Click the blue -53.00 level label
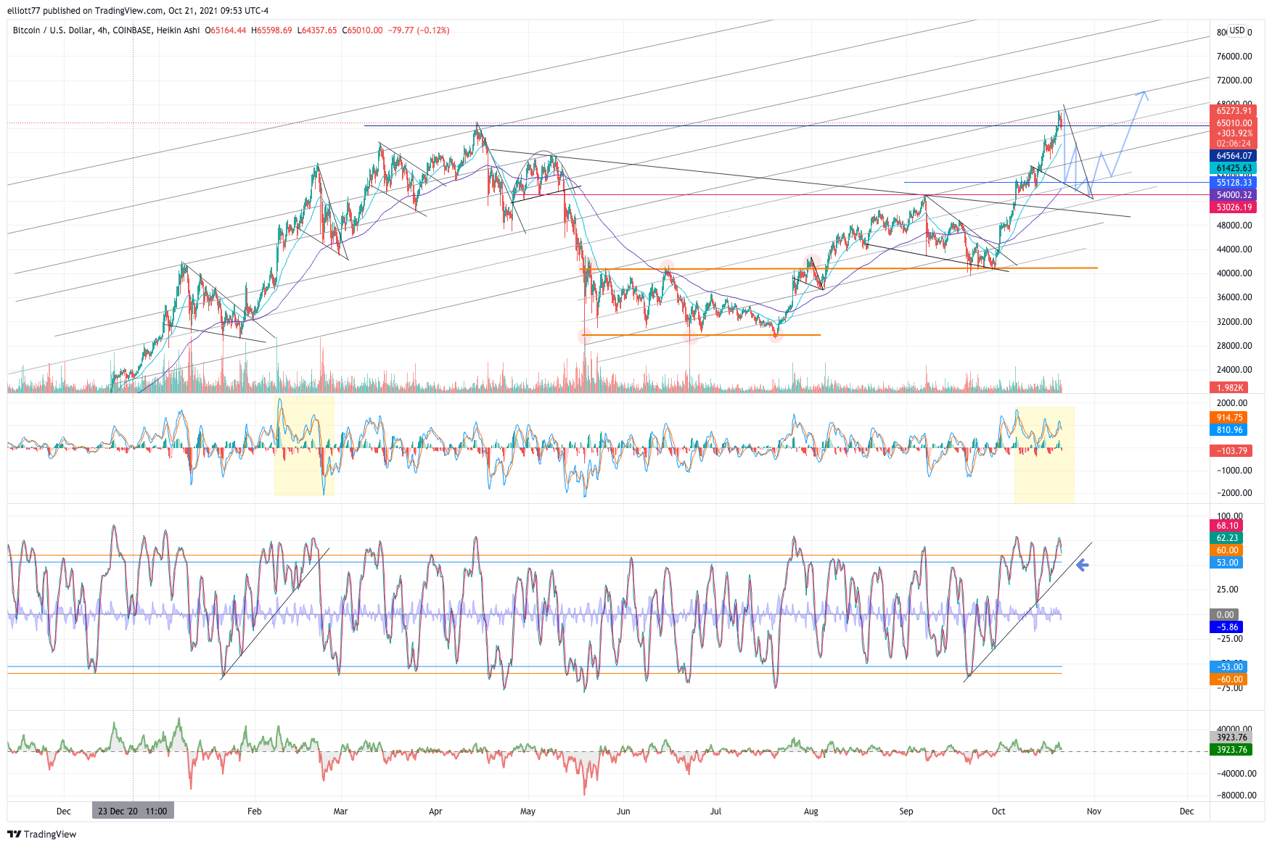Image resolution: width=1272 pixels, height=847 pixels. coord(1228,667)
